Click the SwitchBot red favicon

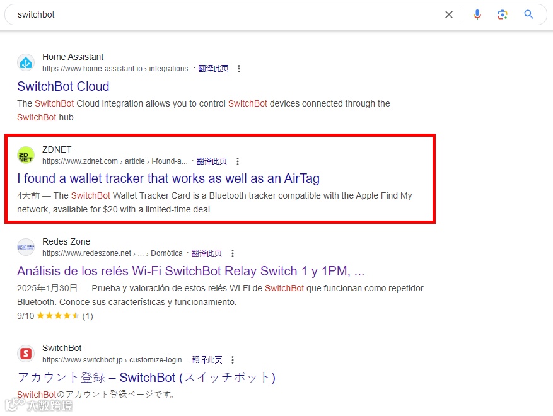click(x=26, y=354)
